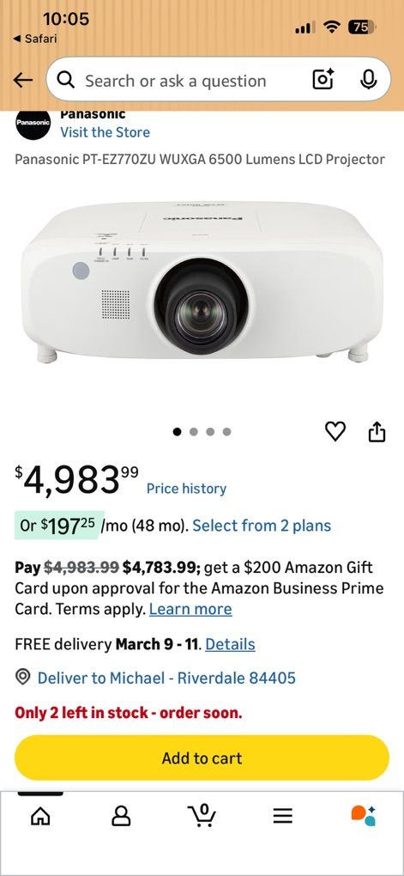Open the hamburger menu icon
Viewport: 404px width, 876px height.
[x=283, y=816]
